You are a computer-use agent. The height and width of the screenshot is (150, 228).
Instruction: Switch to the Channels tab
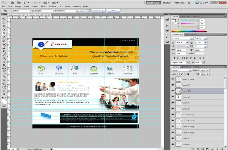pyautogui.click(x=186, y=67)
